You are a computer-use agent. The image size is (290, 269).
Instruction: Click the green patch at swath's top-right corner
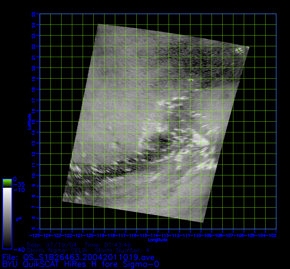point(239,50)
